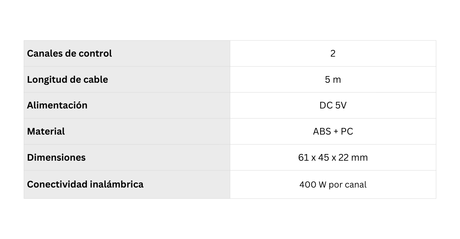Select the '5 m' cable length value
Image resolution: width=460 pixels, height=239 pixels.
(333, 80)
